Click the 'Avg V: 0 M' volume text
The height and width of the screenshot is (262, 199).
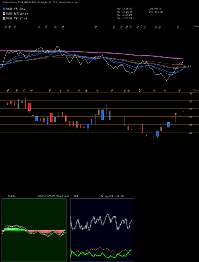point(155,9)
